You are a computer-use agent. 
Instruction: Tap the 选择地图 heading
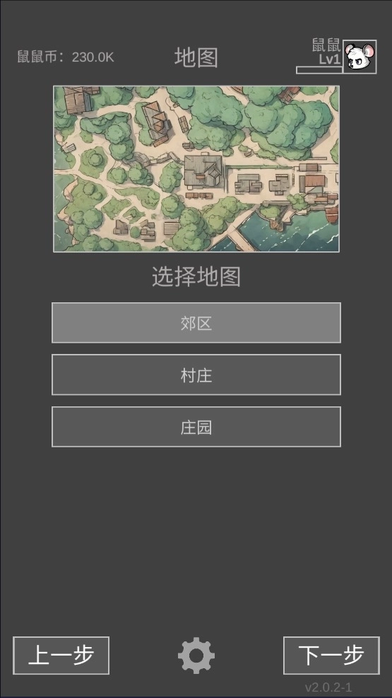coord(196,277)
